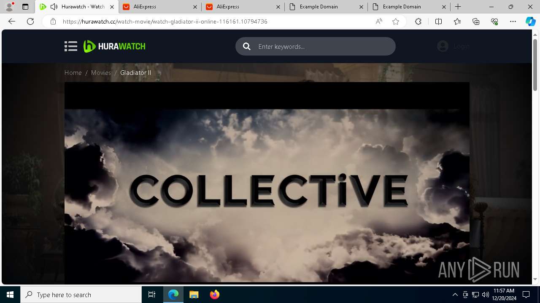Image resolution: width=540 pixels, height=303 pixels.
Task: Click the address bar URL
Action: point(165,21)
